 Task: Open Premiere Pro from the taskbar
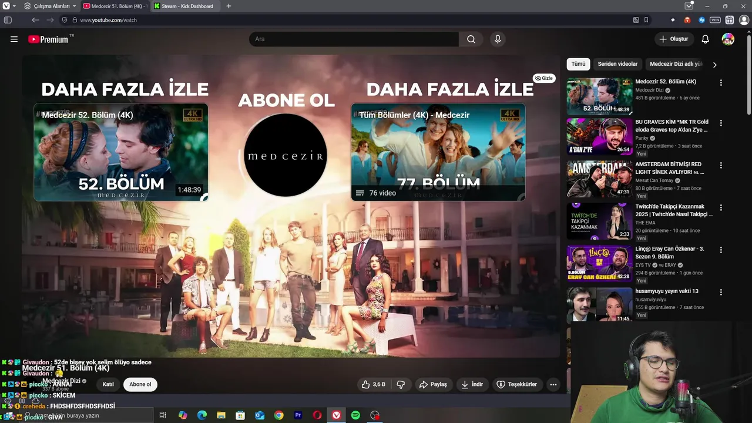tap(298, 415)
